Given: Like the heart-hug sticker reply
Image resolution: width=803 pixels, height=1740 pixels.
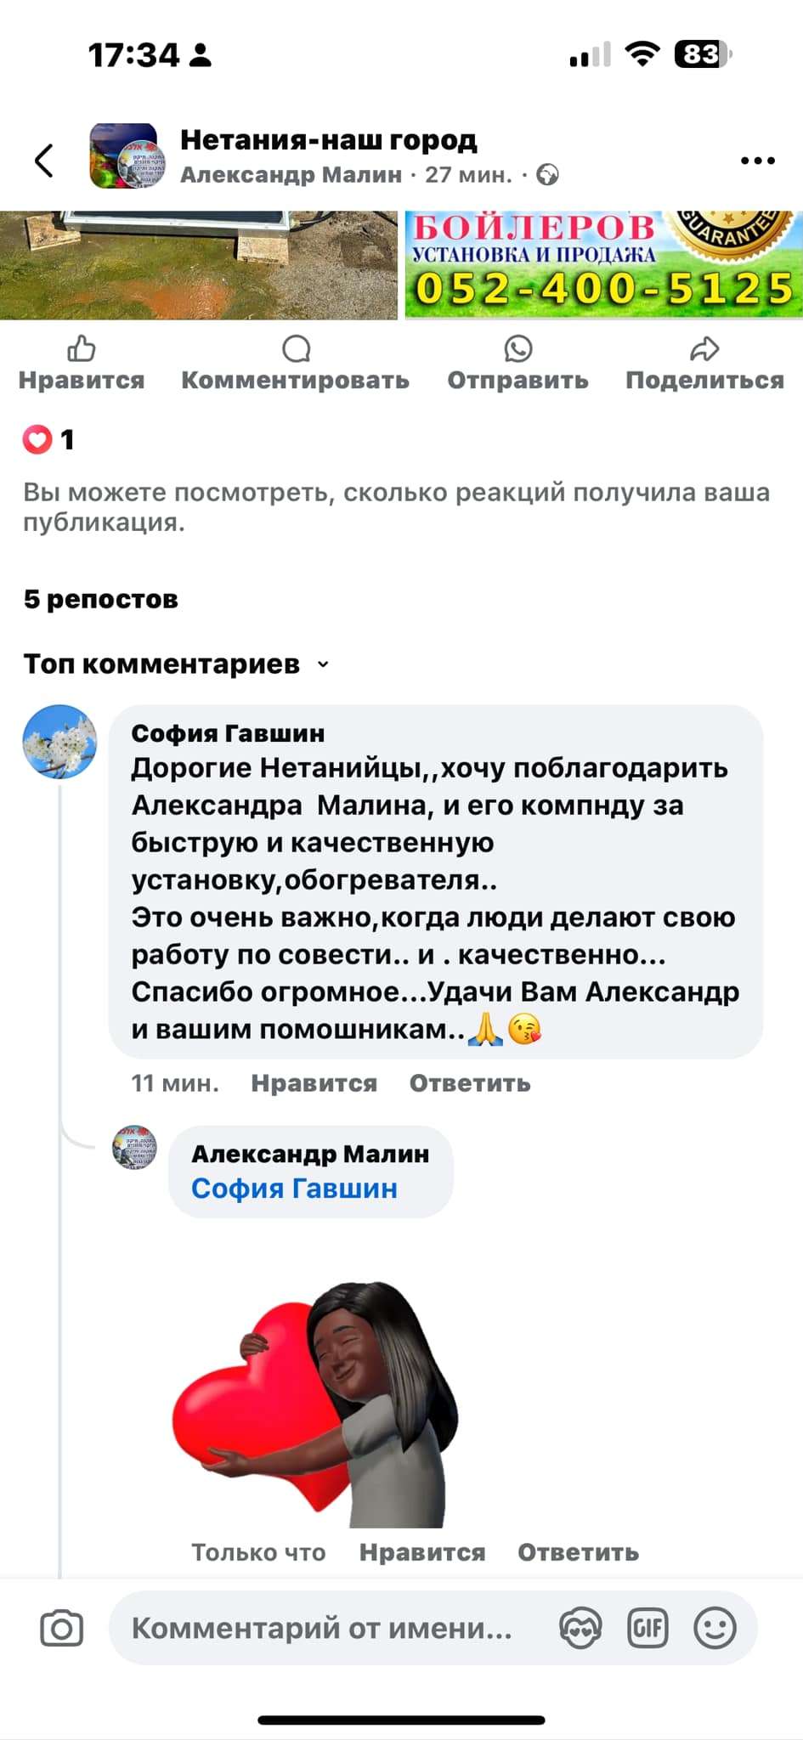Looking at the screenshot, I should click(x=422, y=1552).
